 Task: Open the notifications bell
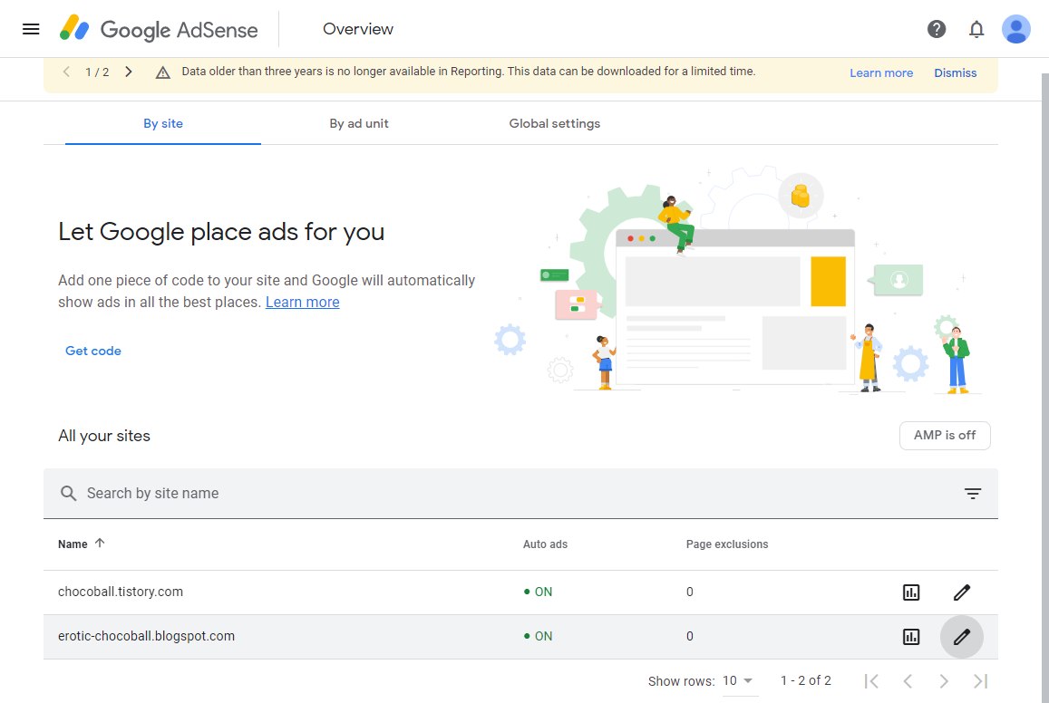point(976,29)
